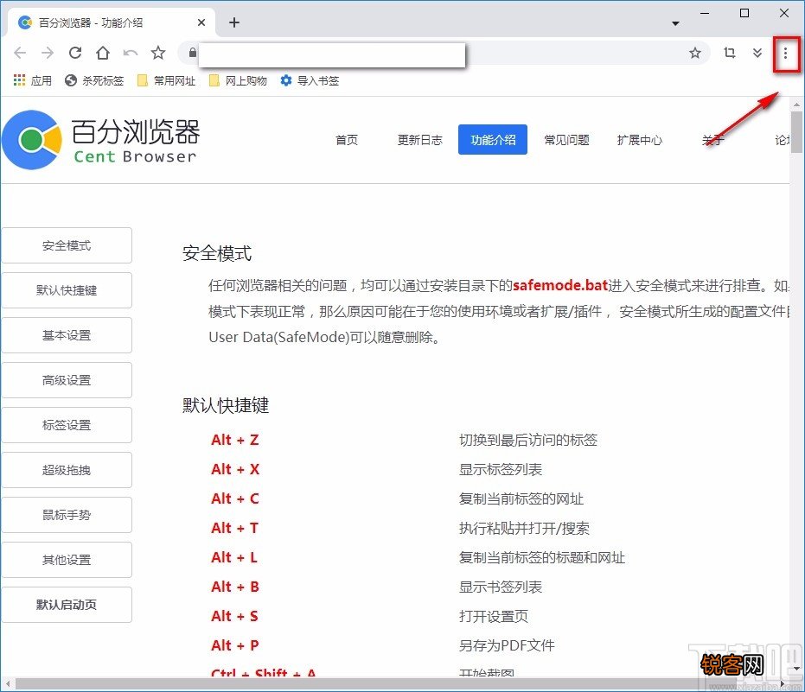
Task: Click the 默认快捷键 sidebar button
Action: [67, 290]
